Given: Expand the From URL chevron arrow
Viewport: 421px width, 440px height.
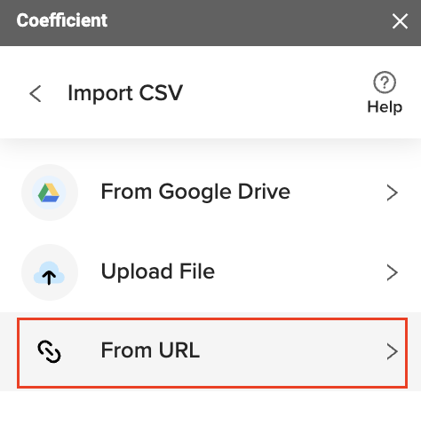Looking at the screenshot, I should [393, 351].
